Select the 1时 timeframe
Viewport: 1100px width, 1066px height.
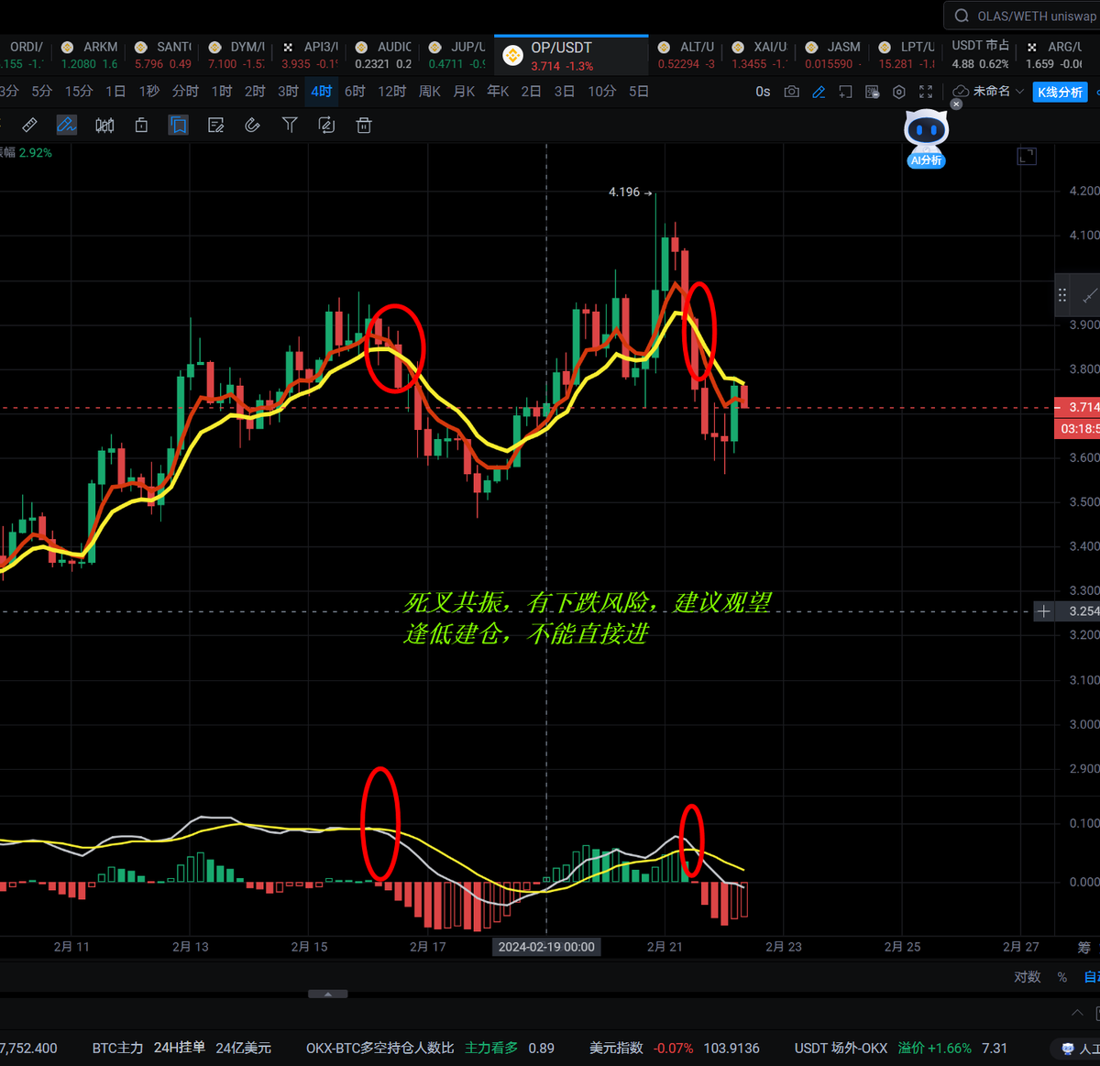(222, 92)
